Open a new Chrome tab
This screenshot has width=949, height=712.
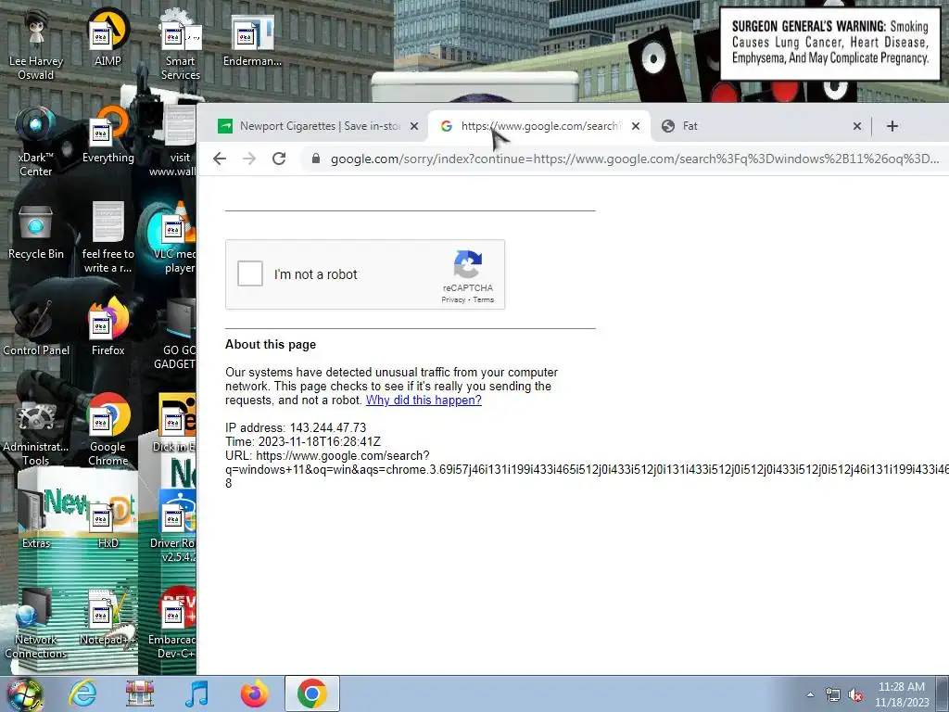(892, 126)
